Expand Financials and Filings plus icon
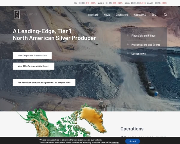Screen dimensions: 180x144 point(128,35)
